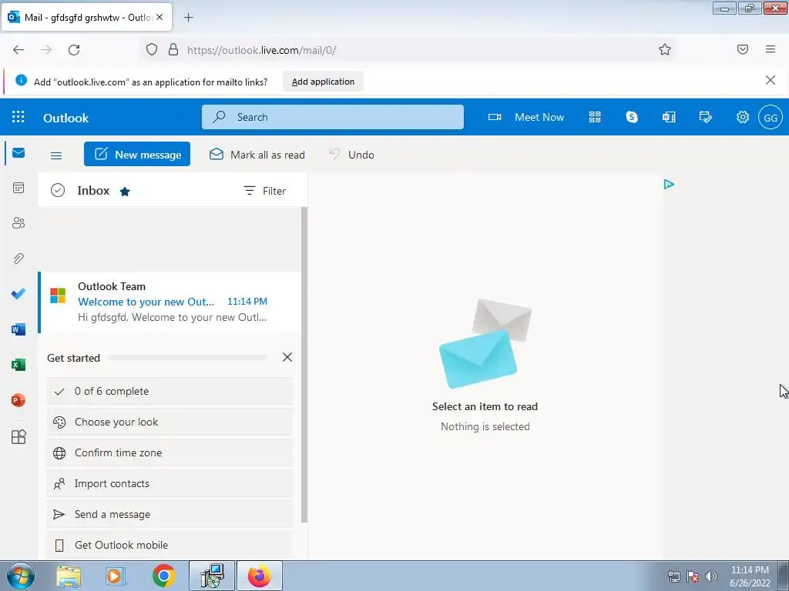Open the More apps icon in left rail
Image resolution: width=789 pixels, height=591 pixels.
click(x=18, y=437)
